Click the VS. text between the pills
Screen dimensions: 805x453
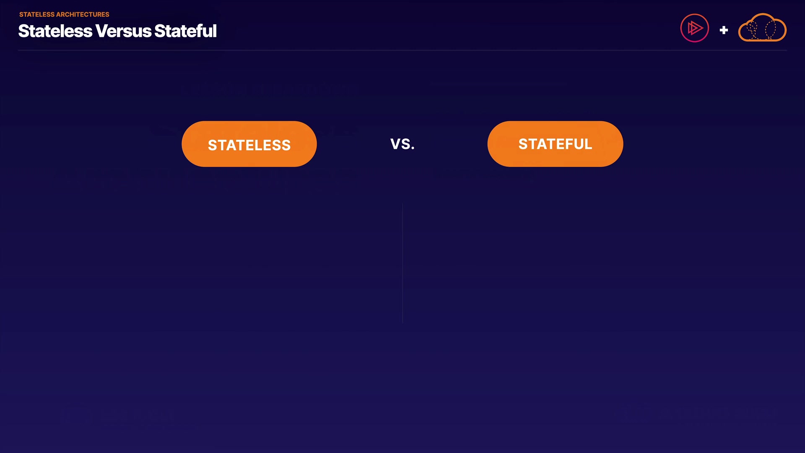(x=402, y=144)
